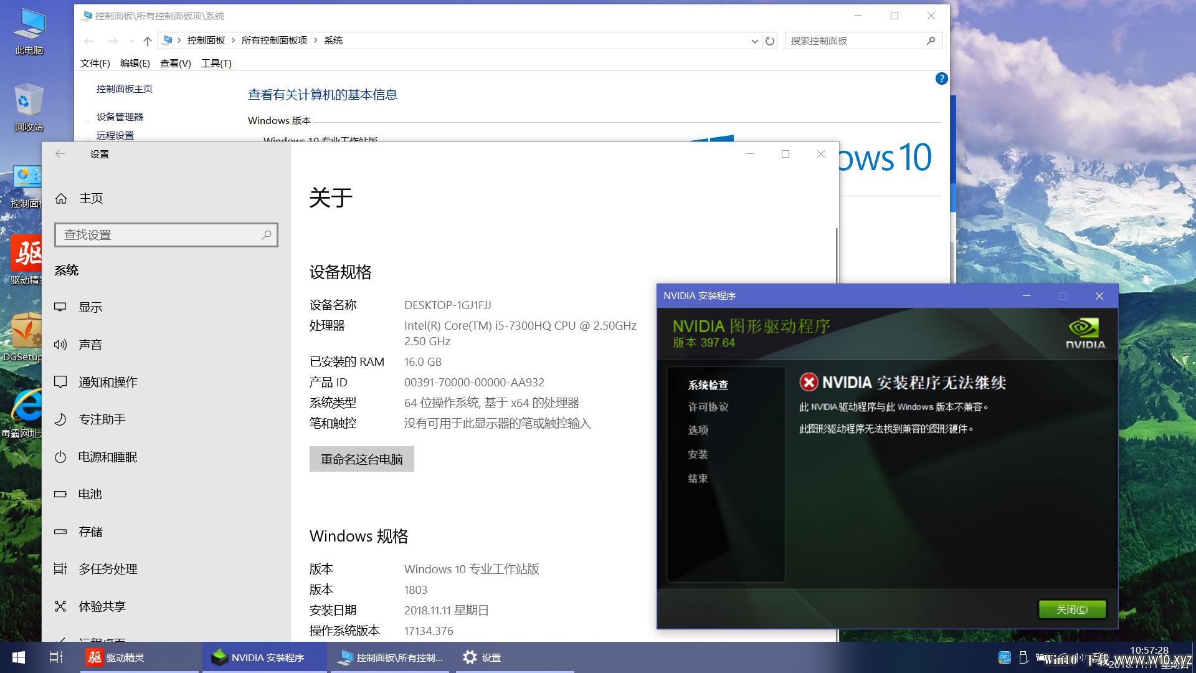This screenshot has height=673, width=1196.
Task: Click 关闭(C) button in NVIDIA installer
Action: pos(1072,609)
